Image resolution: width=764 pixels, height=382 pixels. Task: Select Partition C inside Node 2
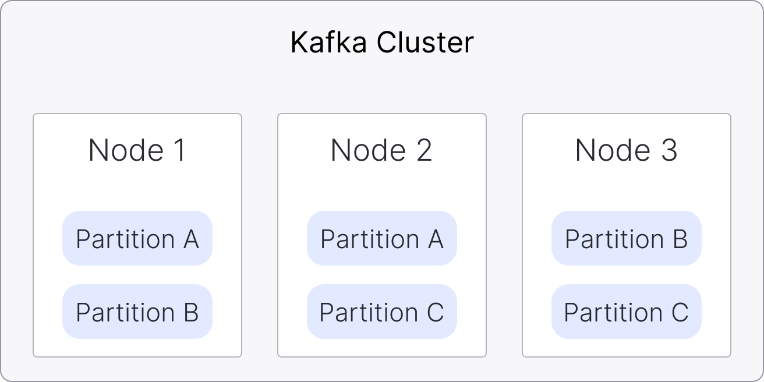382,312
